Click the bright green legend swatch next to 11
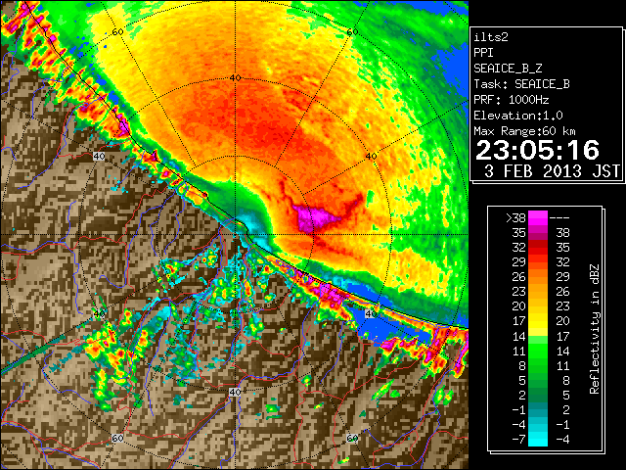The width and height of the screenshot is (626, 470). coord(537,351)
